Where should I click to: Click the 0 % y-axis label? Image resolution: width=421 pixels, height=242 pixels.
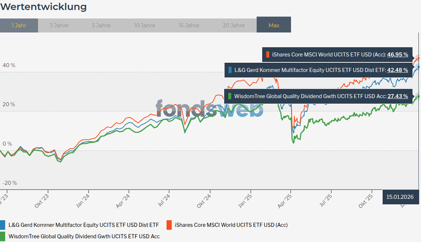point(7,144)
